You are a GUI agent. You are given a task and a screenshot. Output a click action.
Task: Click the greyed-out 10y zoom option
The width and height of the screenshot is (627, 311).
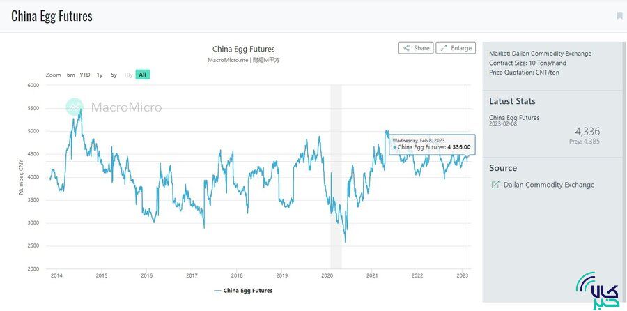pyautogui.click(x=128, y=75)
